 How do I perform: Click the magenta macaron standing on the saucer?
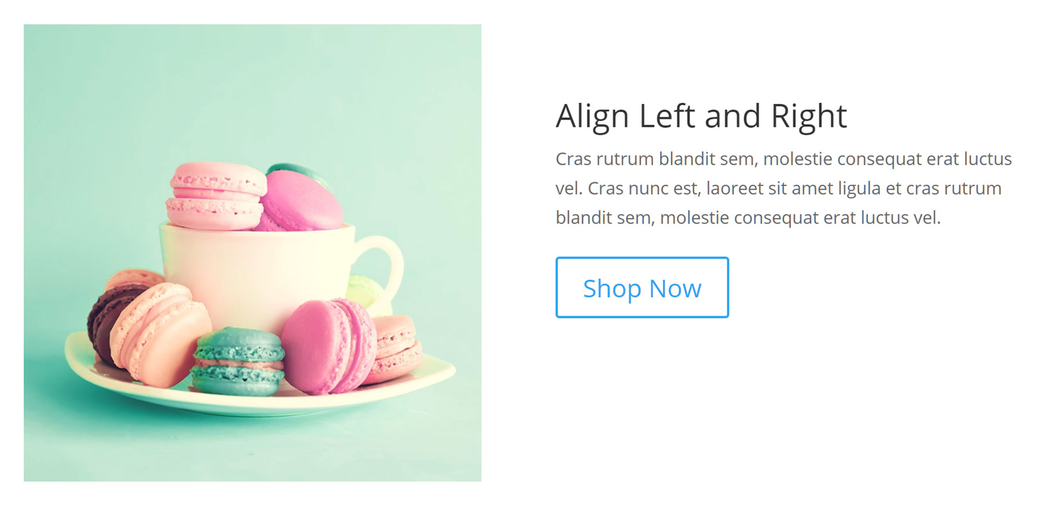coord(328,346)
